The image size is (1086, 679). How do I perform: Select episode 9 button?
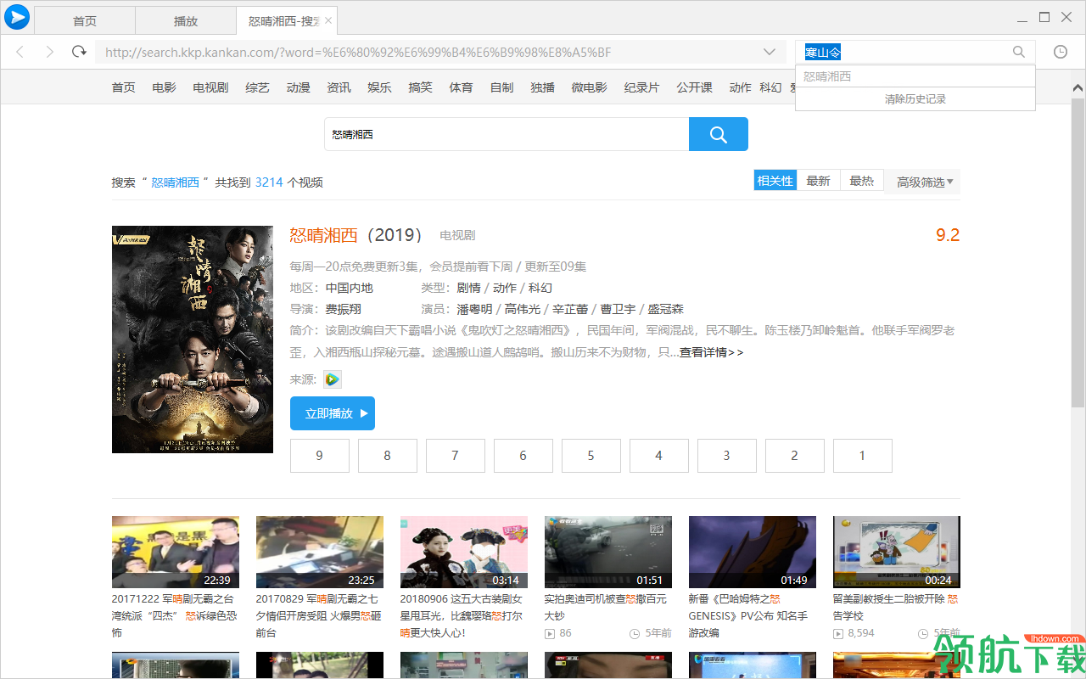coord(320,456)
